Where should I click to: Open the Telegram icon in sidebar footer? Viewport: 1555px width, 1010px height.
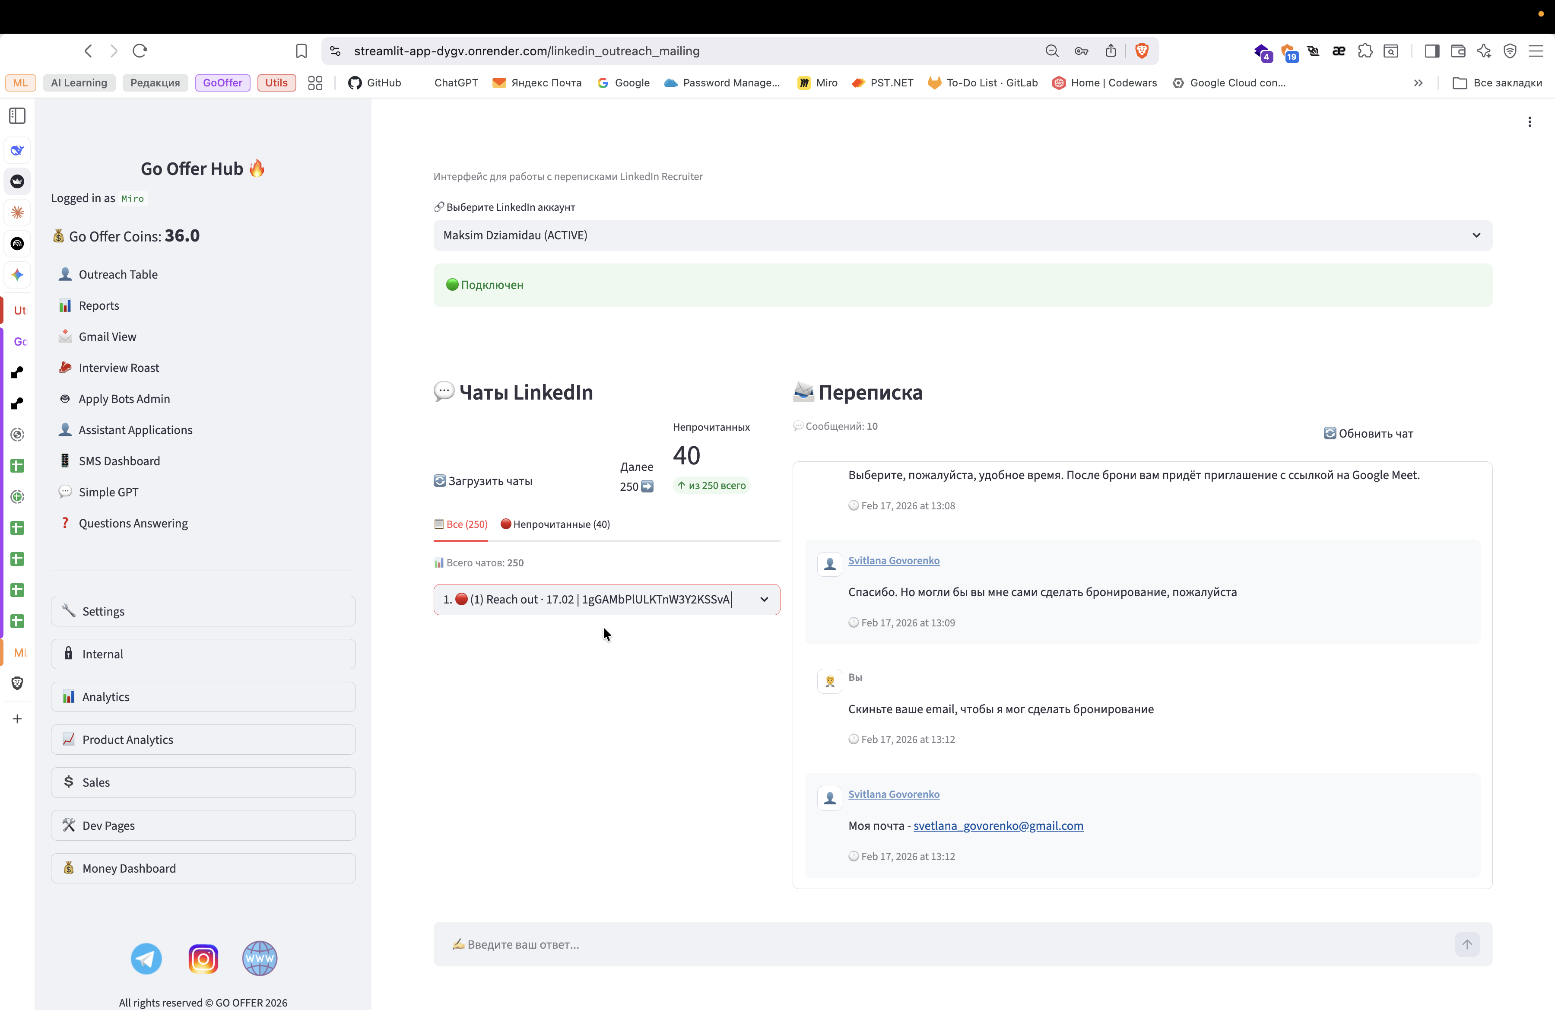(x=146, y=959)
